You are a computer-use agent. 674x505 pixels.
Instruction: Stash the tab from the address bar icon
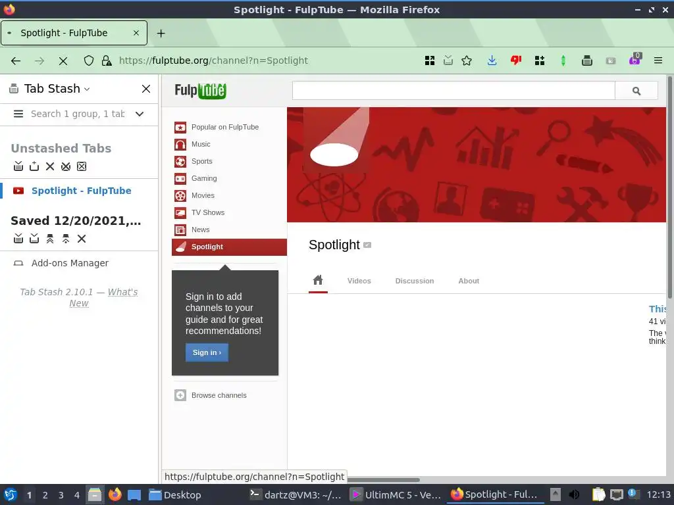coord(448,60)
